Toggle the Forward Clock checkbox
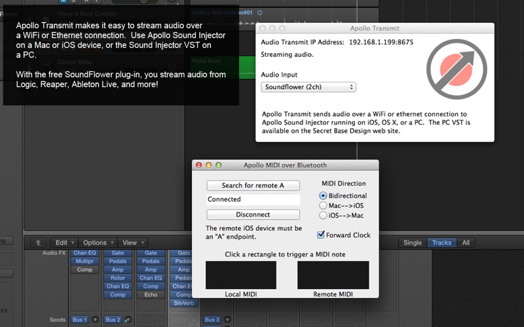524x327 pixels. (320, 235)
